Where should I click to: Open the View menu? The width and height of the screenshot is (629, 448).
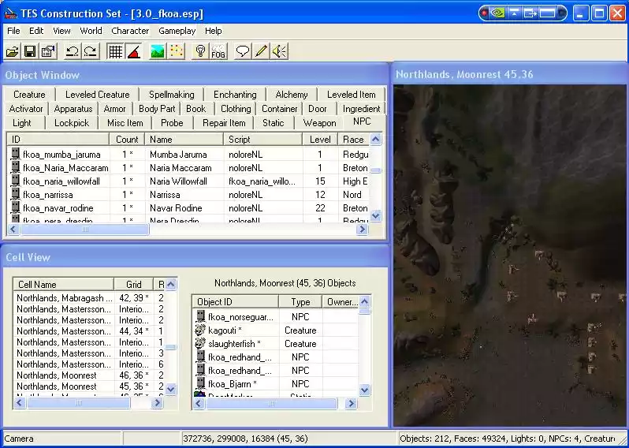tap(61, 31)
